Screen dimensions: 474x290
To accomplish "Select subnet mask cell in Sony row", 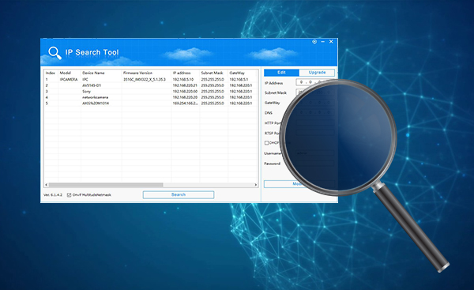I will click(213, 92).
